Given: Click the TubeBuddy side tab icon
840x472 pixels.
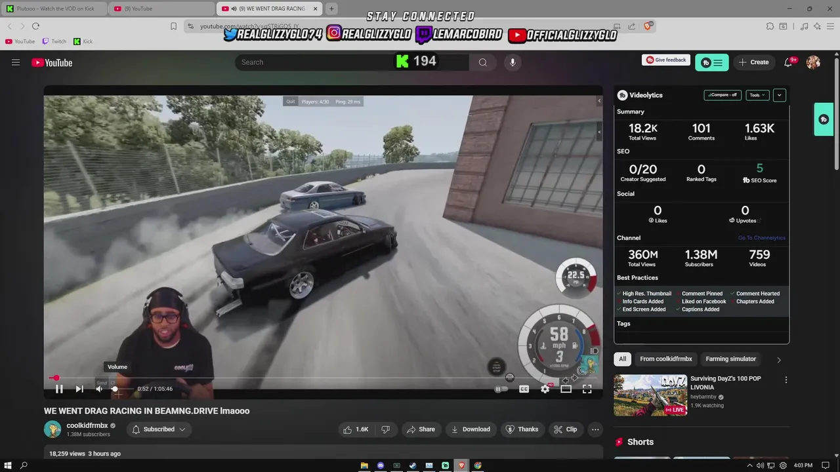Looking at the screenshot, I should point(824,119).
